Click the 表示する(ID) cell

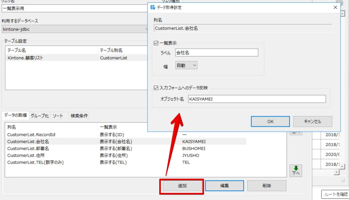pos(112,134)
